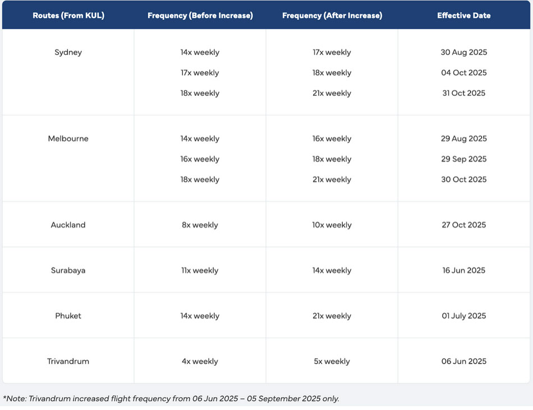Click the 01 July 2025 effective date

point(463,316)
